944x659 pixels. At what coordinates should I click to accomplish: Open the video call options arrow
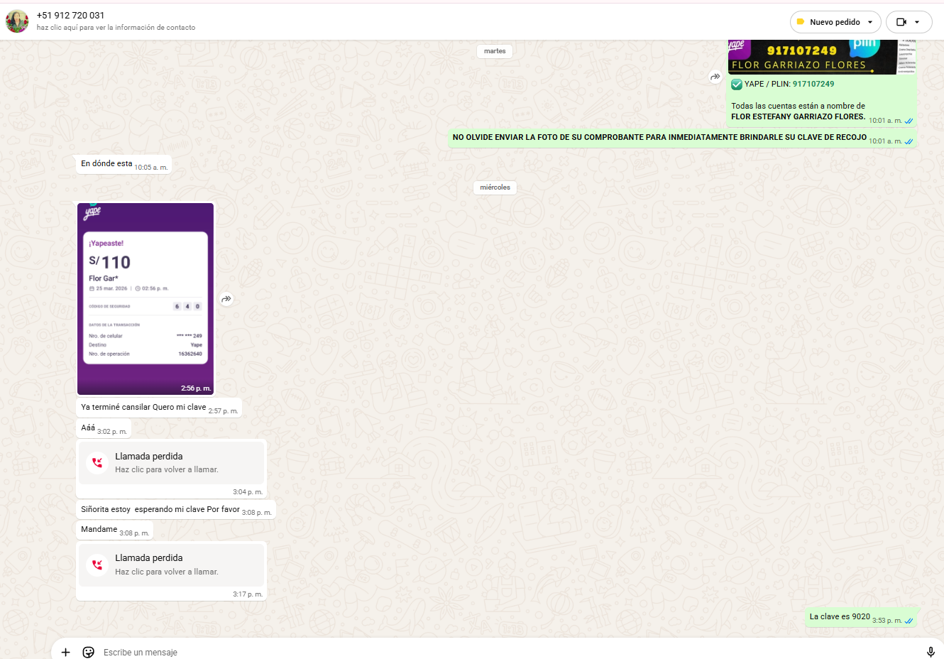pyautogui.click(x=917, y=22)
